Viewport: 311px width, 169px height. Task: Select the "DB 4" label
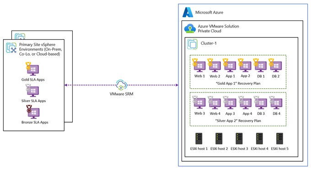(x=277, y=113)
